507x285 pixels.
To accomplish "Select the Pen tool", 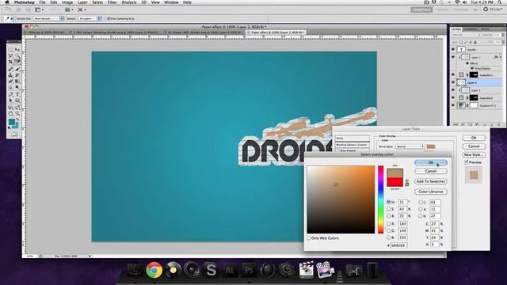I will 10,94.
